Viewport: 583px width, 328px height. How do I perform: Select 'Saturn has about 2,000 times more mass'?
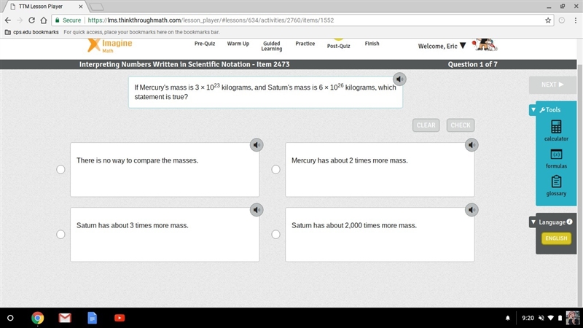coord(275,234)
